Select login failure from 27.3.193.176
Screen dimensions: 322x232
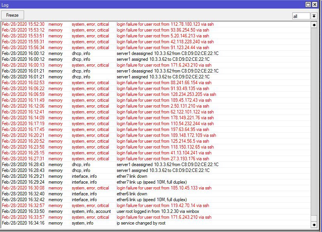156,159
